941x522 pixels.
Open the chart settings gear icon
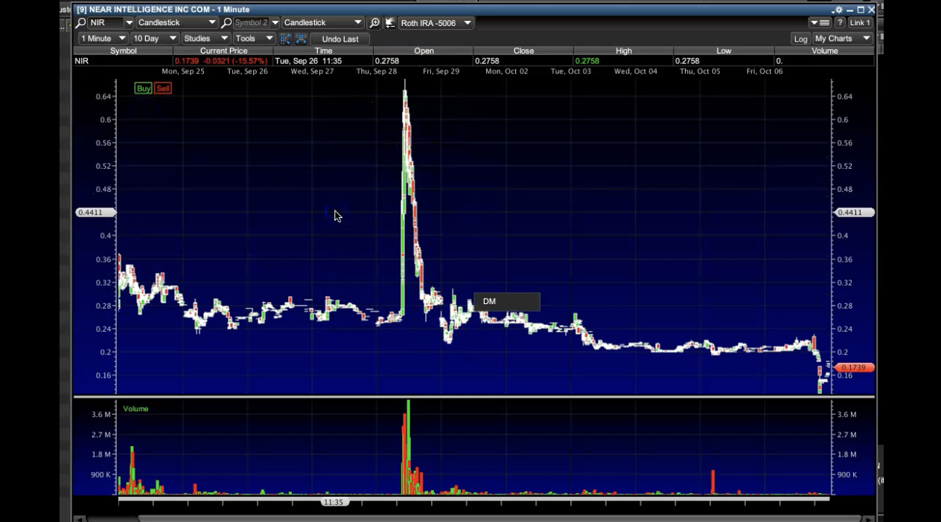pos(839,10)
